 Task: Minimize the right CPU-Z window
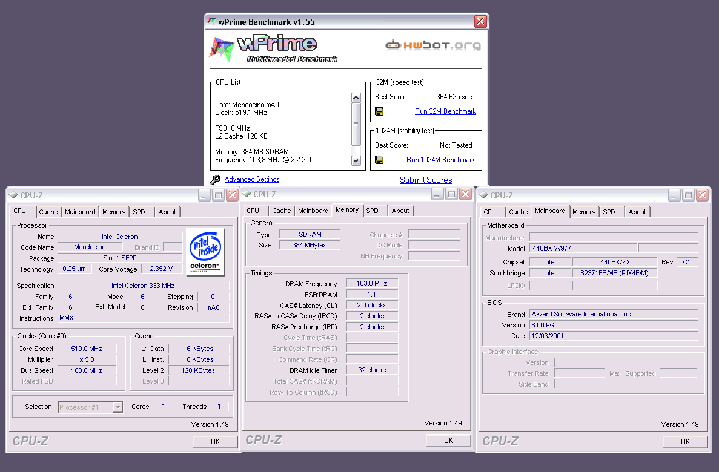(x=674, y=195)
